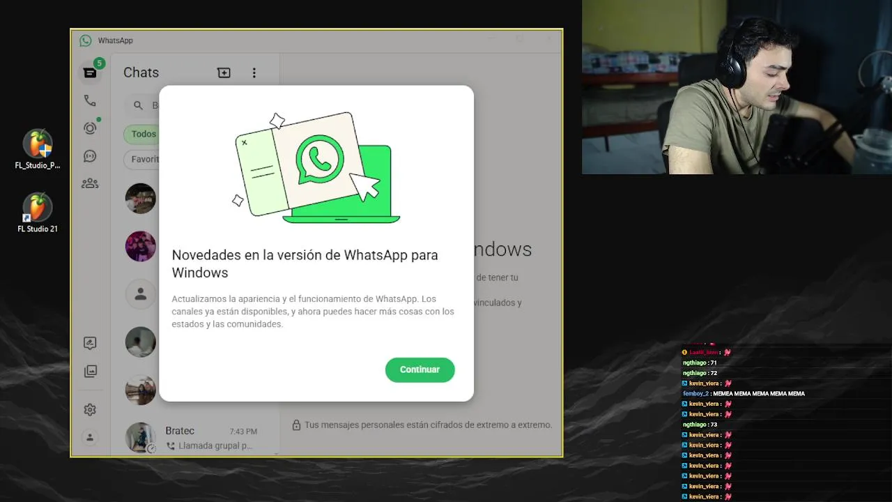The height and width of the screenshot is (502, 892).
Task: Click the search magnifier in Chats
Action: (138, 105)
